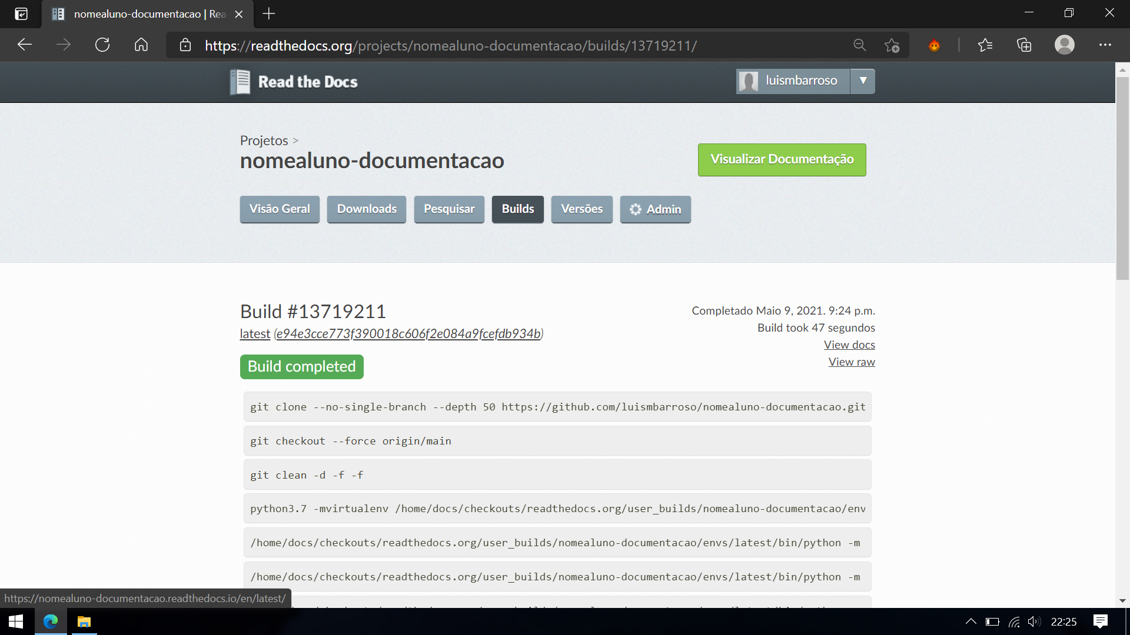Expand the luismbarroso user dropdown arrow
Viewport: 1130px width, 635px height.
tap(863, 81)
